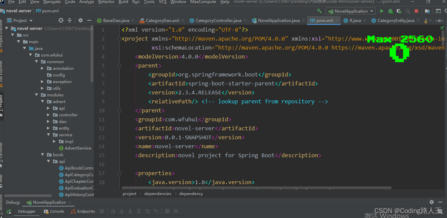Click the Build project hammer icon
Viewport: 447px width, 218px height.
[319, 11]
